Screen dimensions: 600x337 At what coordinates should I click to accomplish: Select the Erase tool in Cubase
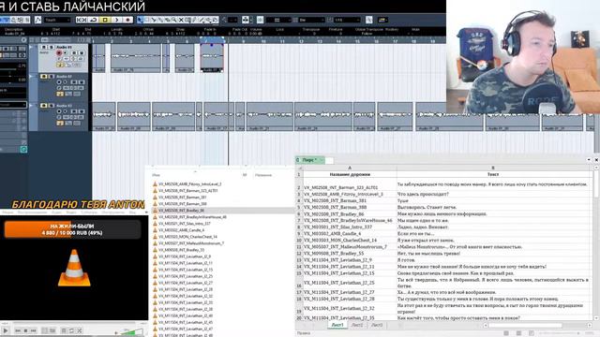[167, 20]
